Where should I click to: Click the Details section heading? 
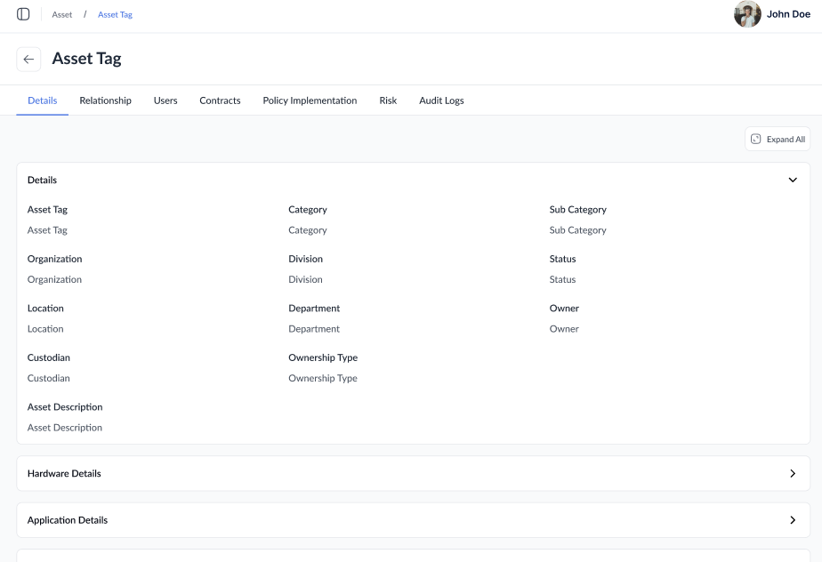(42, 180)
